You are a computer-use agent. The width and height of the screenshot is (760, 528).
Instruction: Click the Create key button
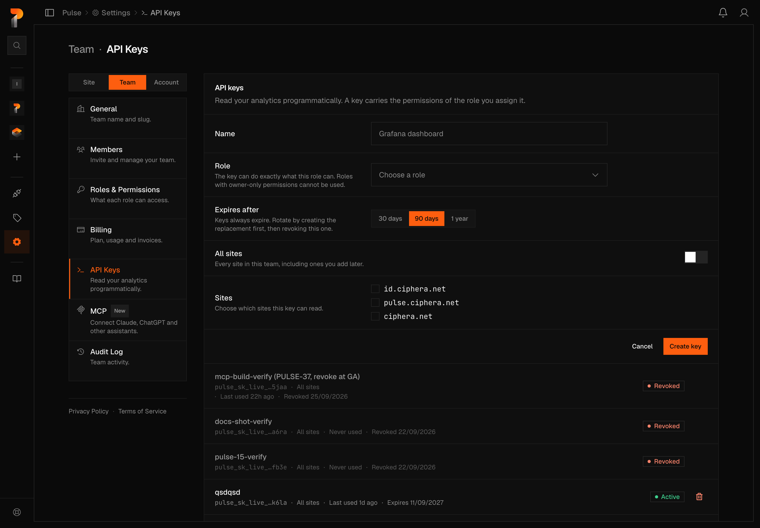[x=685, y=346]
